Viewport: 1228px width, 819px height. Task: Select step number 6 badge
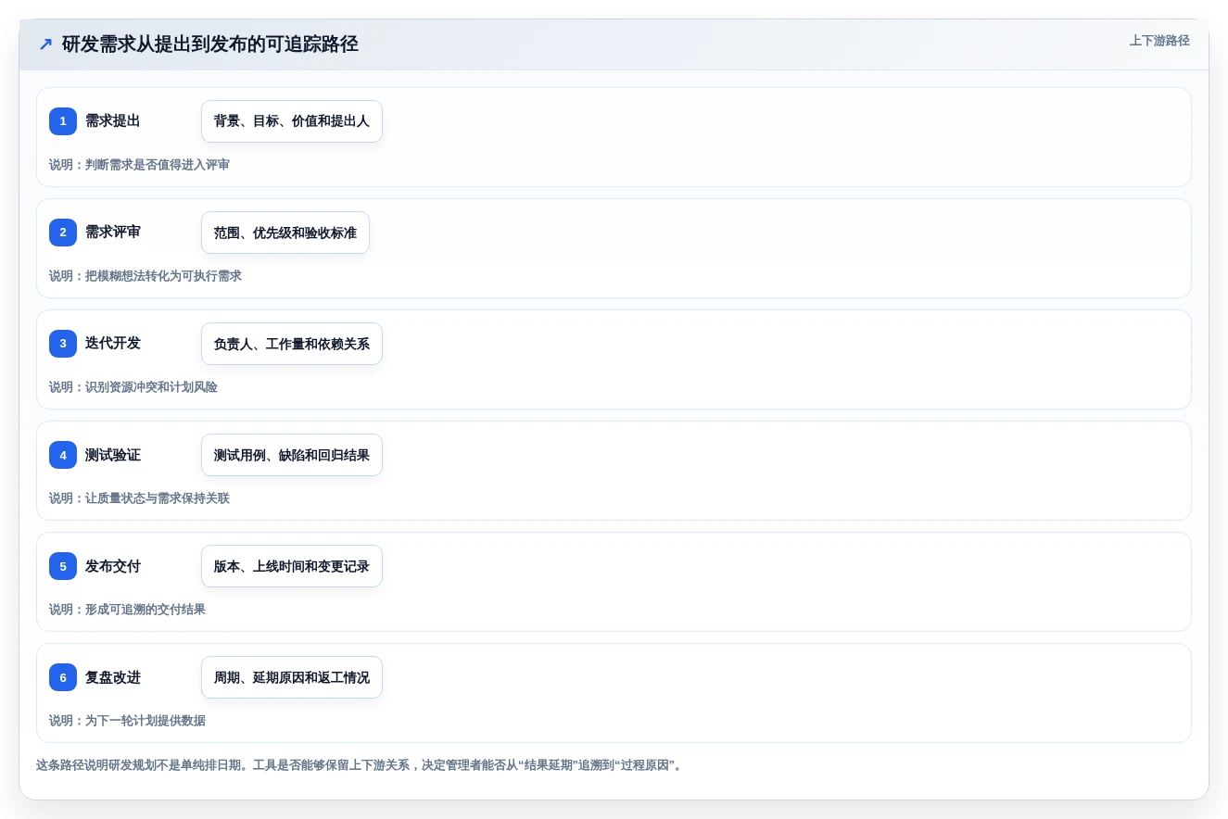click(x=63, y=677)
